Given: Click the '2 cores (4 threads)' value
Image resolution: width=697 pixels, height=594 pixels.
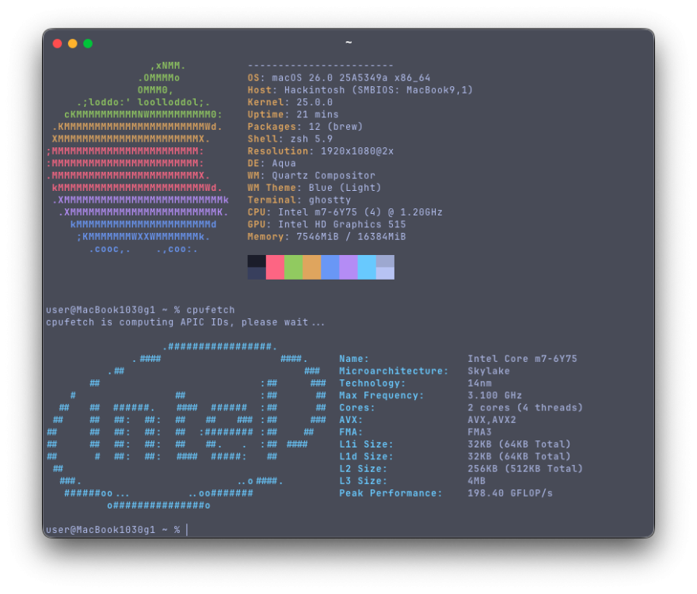Looking at the screenshot, I should click(x=525, y=408).
